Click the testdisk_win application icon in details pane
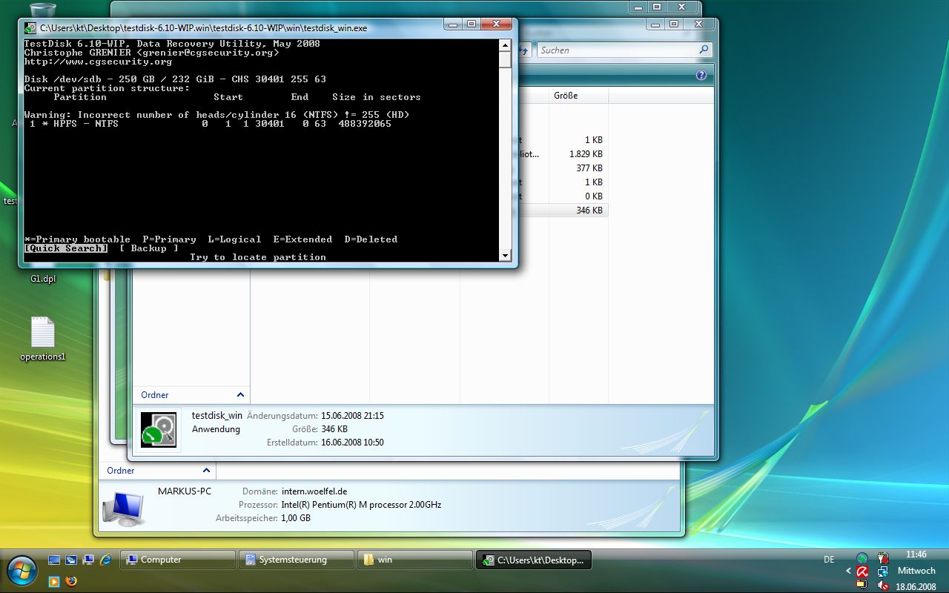The image size is (949, 593). tap(159, 430)
